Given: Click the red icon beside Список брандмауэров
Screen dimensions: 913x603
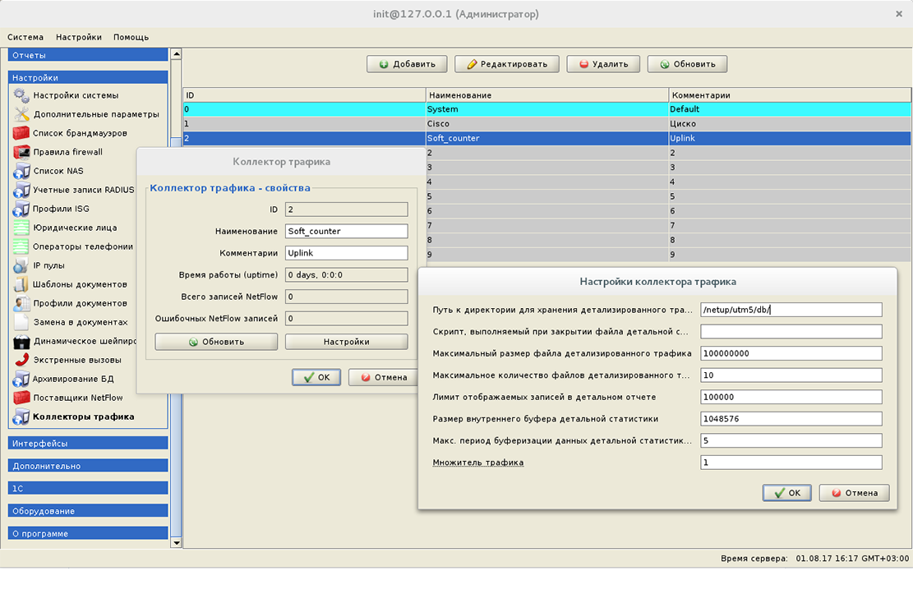Looking at the screenshot, I should (21, 133).
